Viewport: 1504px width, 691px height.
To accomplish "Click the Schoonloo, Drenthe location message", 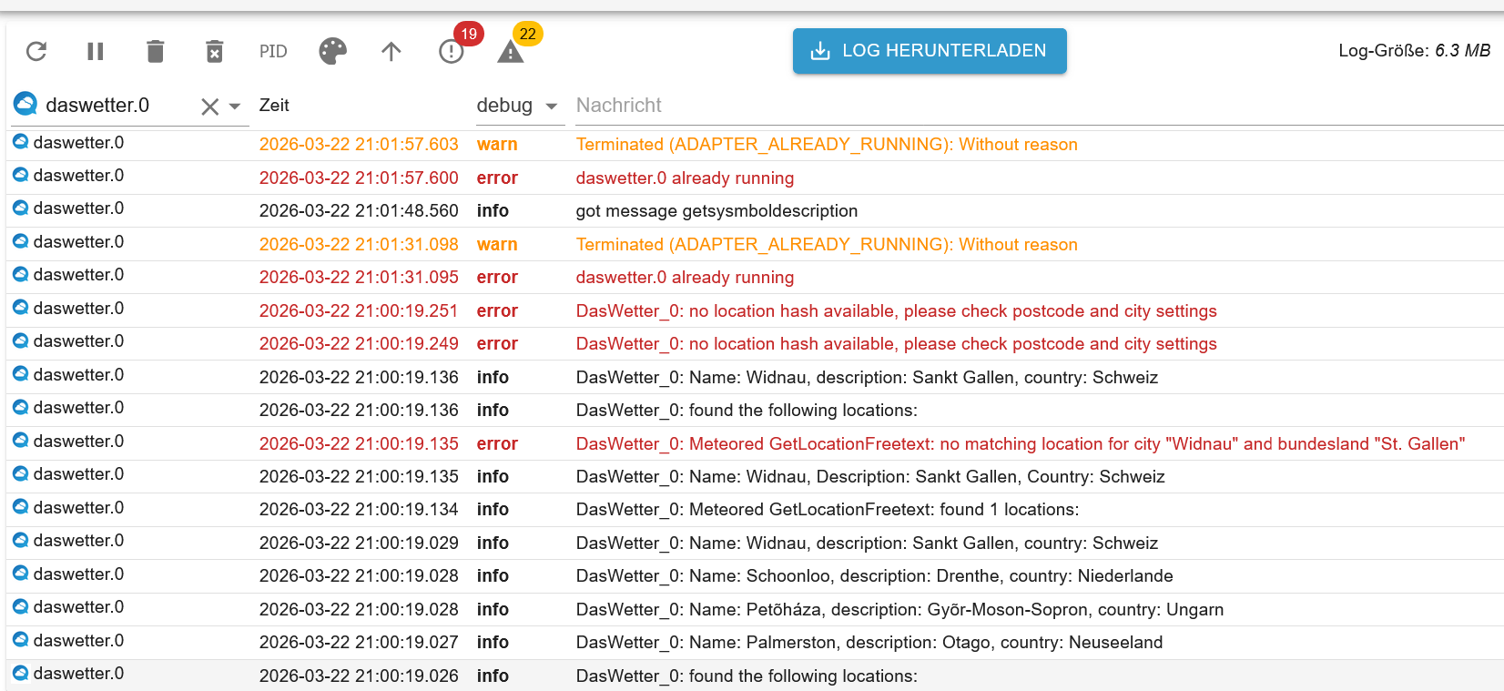I will pos(874,576).
